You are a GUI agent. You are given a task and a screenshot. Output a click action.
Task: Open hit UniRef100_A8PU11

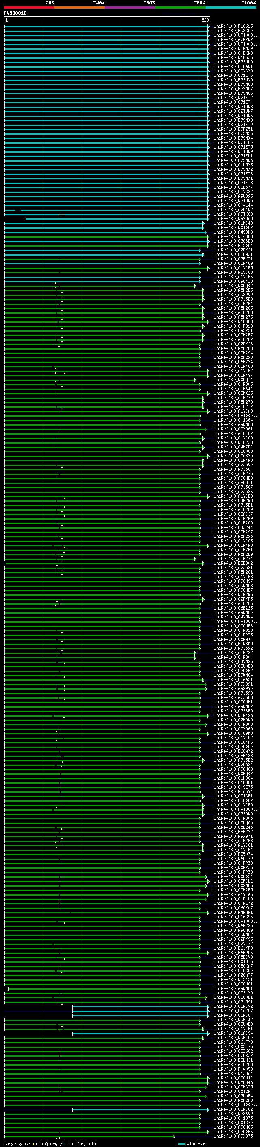pos(233,483)
